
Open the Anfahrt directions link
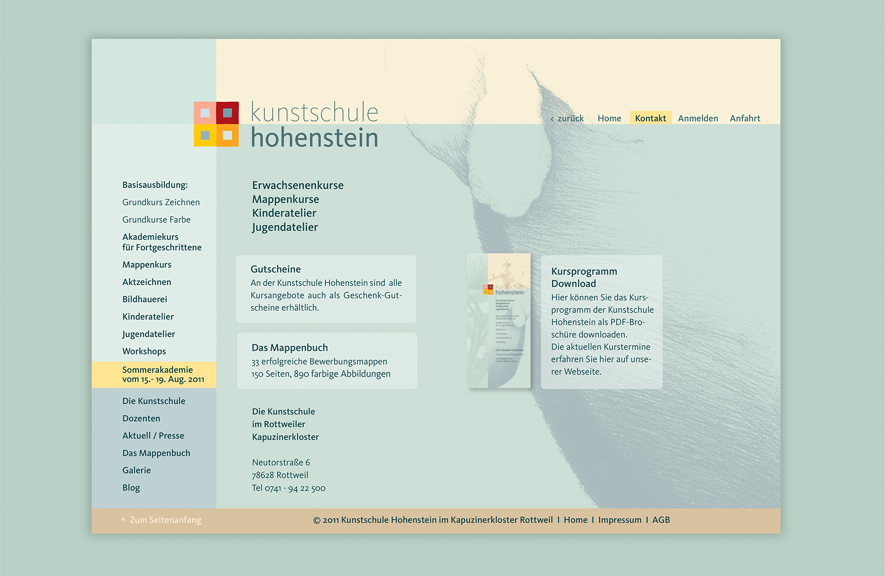[x=745, y=118]
